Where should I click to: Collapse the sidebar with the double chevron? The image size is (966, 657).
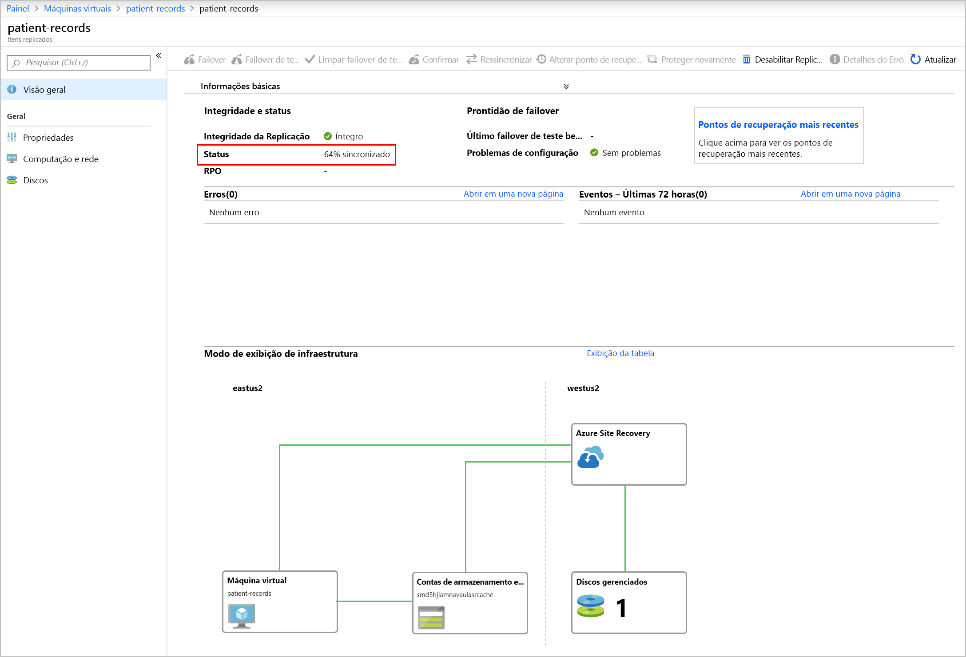(x=159, y=55)
